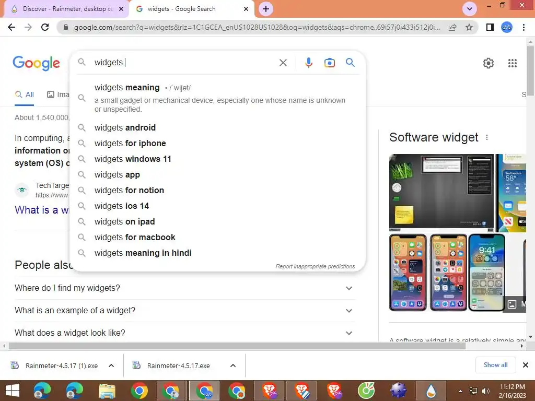Choose the widgets for iphone suggestion
Screen dimensions: 535x401
click(x=217, y=143)
